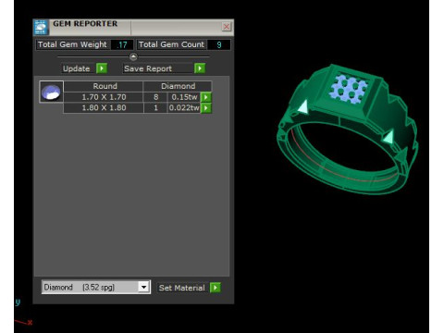Click the green arrow on the 0.022tw row
The height and width of the screenshot is (333, 444).
[206, 108]
